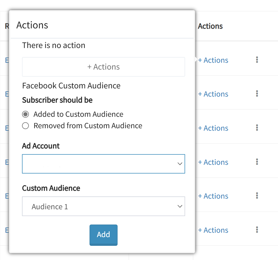278x260 pixels.
Task: Click the second row's + Actions link
Action: [x=213, y=94]
